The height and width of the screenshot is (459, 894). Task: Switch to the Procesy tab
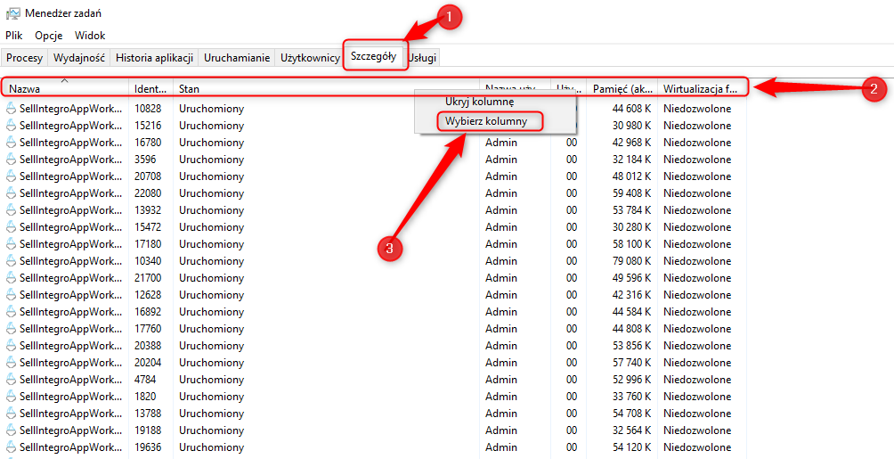coord(25,58)
